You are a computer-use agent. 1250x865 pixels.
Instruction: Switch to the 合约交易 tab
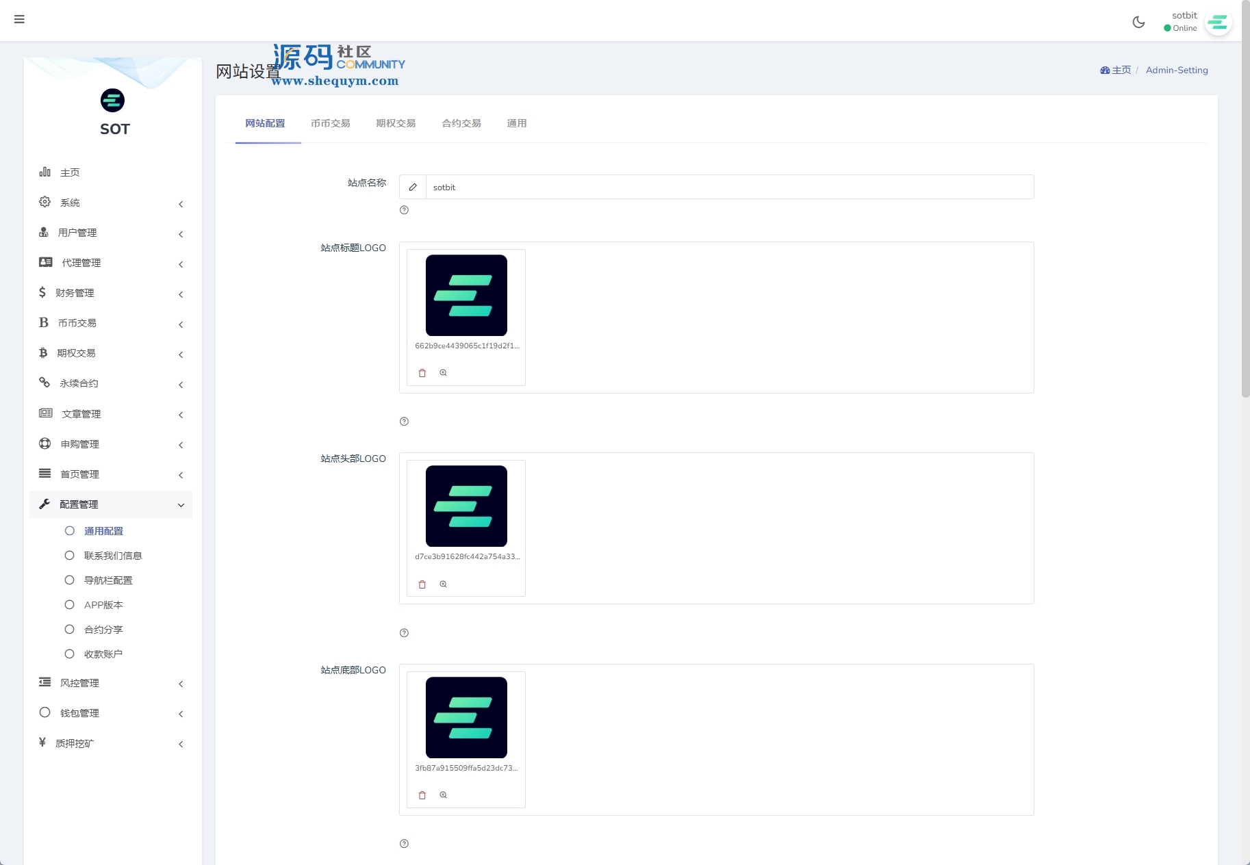[461, 123]
